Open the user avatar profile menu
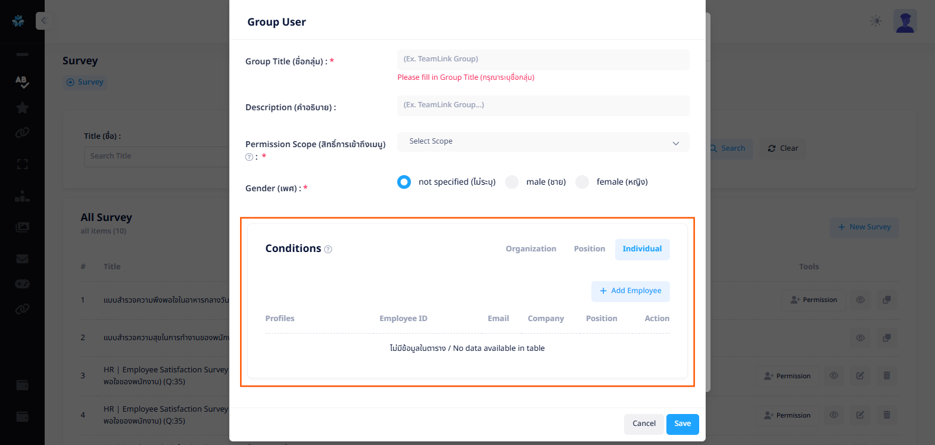 (x=905, y=21)
